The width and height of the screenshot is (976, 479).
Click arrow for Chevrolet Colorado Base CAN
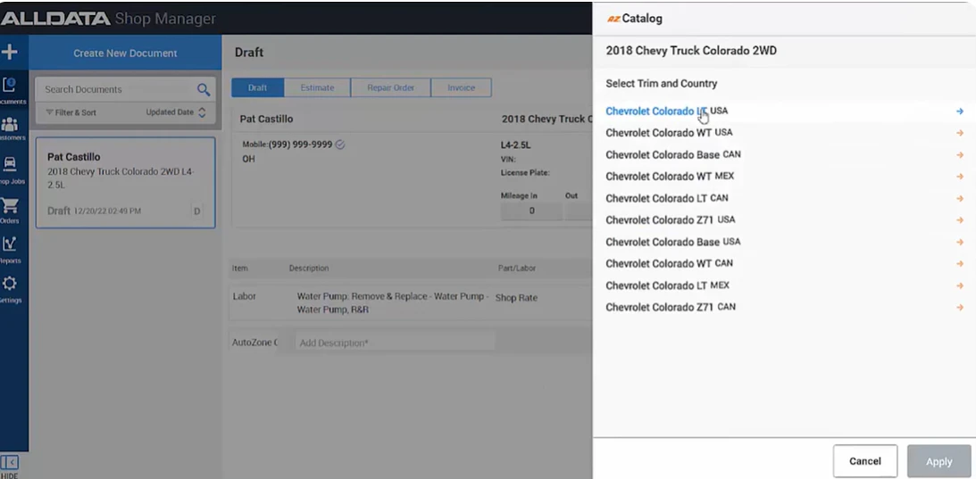pyautogui.click(x=960, y=155)
